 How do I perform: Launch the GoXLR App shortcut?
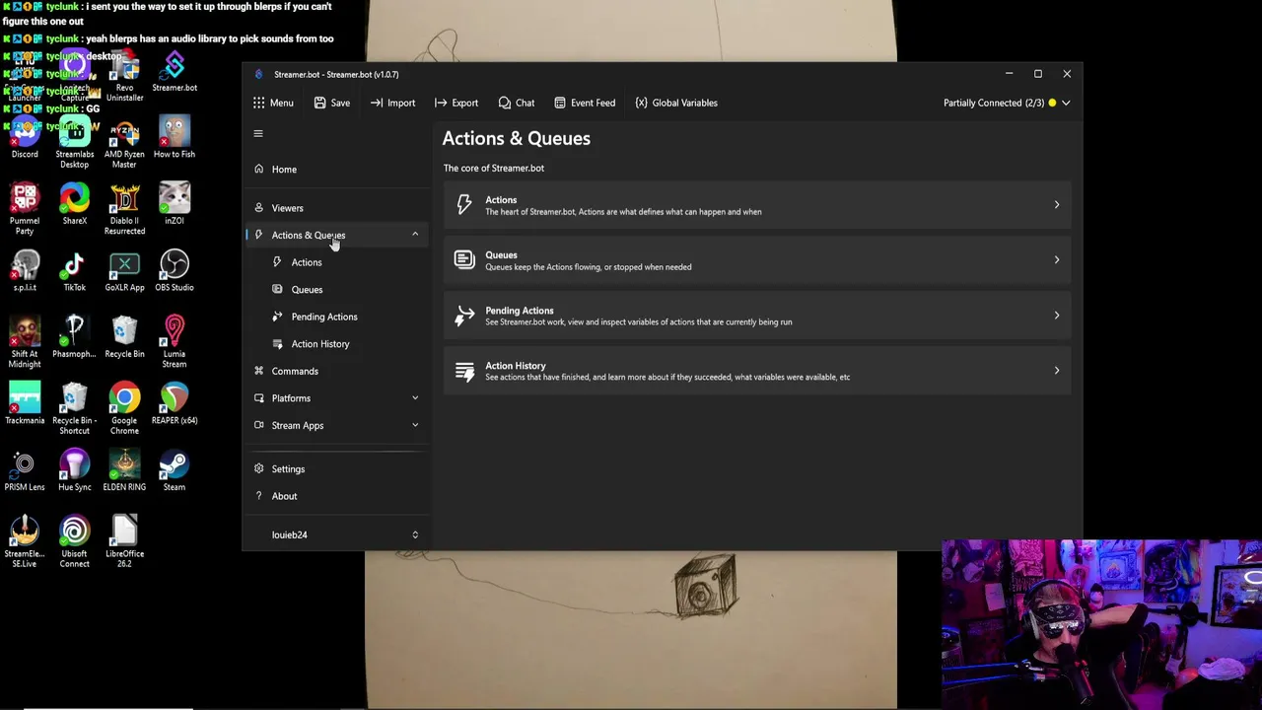point(124,271)
